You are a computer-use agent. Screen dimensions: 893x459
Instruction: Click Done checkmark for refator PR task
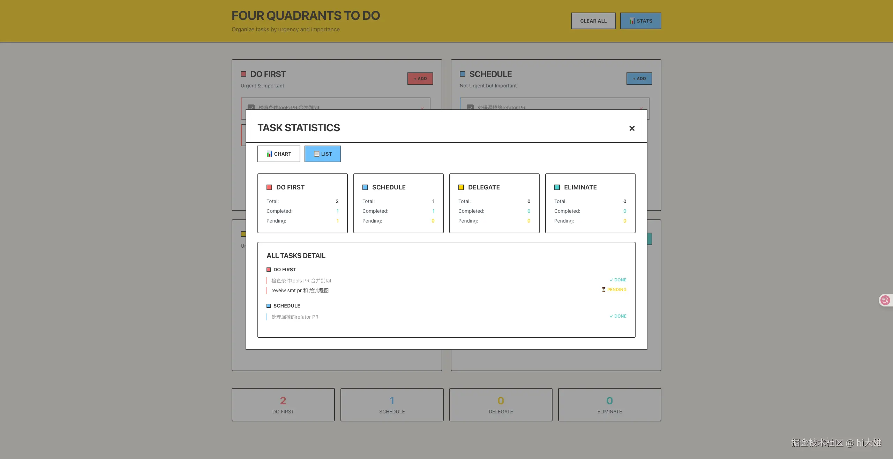tap(611, 316)
